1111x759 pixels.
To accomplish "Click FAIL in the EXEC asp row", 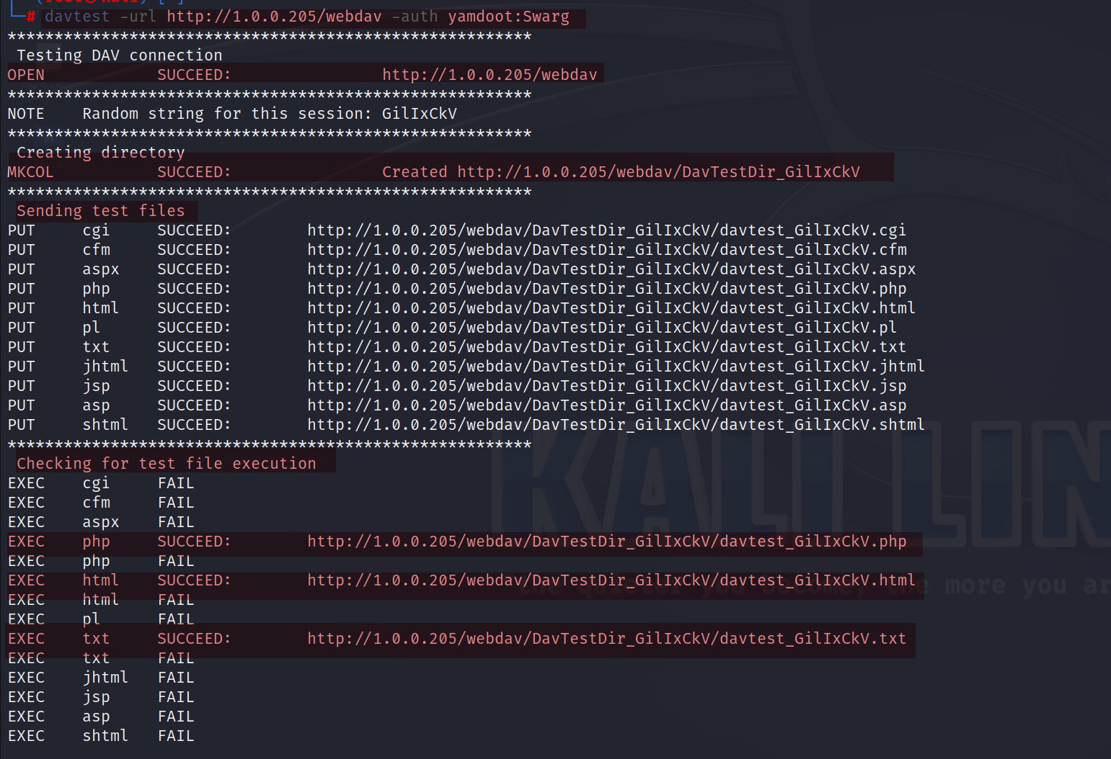I will click(176, 717).
